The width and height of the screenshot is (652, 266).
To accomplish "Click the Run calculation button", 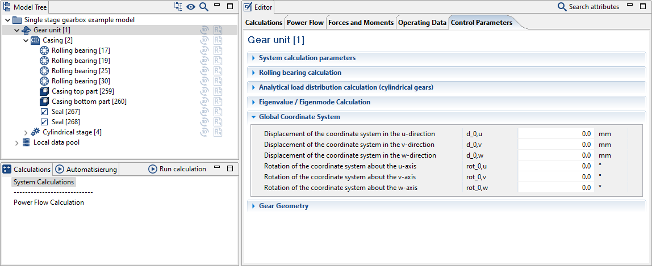I will (x=178, y=169).
